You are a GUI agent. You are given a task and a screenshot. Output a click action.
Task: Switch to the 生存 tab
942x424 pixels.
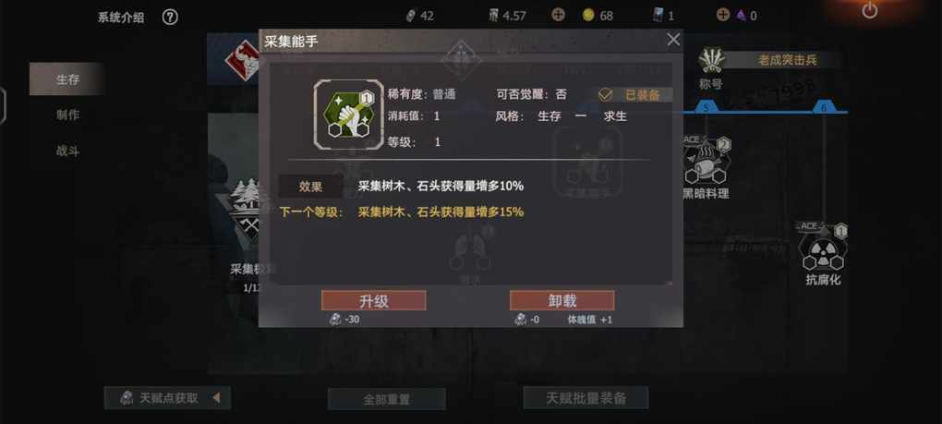[67, 79]
